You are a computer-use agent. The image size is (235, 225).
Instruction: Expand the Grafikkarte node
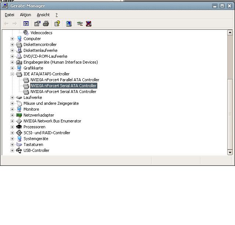pyautogui.click(x=12, y=68)
